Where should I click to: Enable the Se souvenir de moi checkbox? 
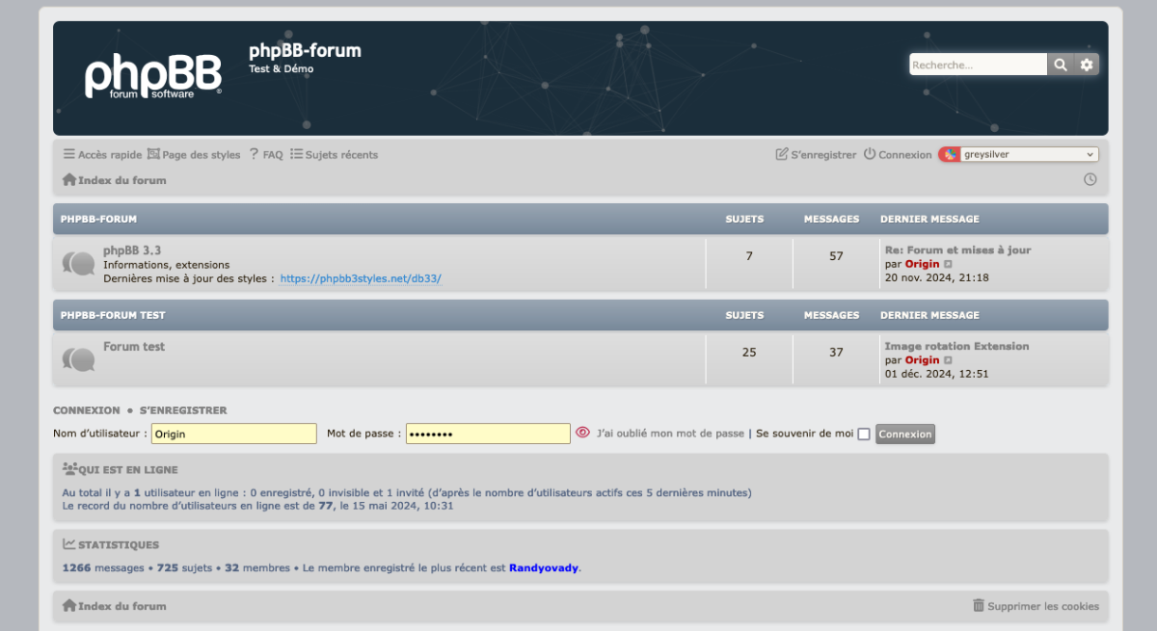coord(864,434)
